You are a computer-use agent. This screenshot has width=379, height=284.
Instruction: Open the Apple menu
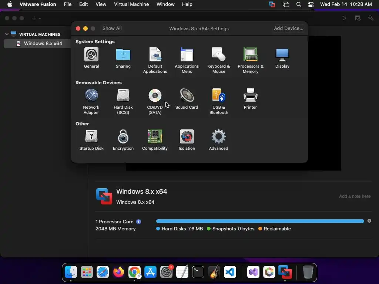click(10, 4)
